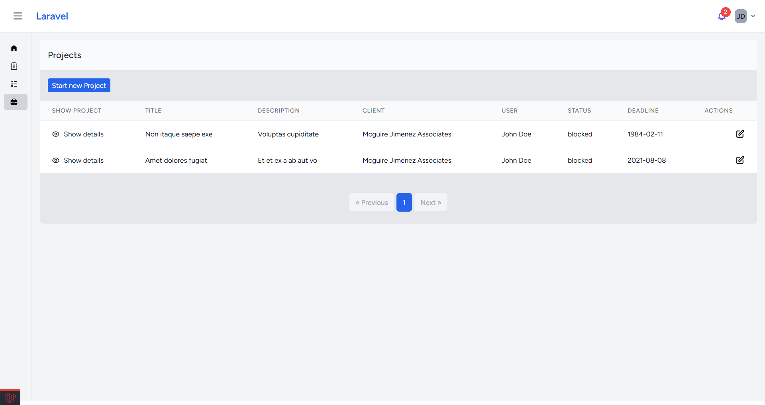Screen dimensions: 765x405
Task: Open the clients building icon
Action: point(14,66)
